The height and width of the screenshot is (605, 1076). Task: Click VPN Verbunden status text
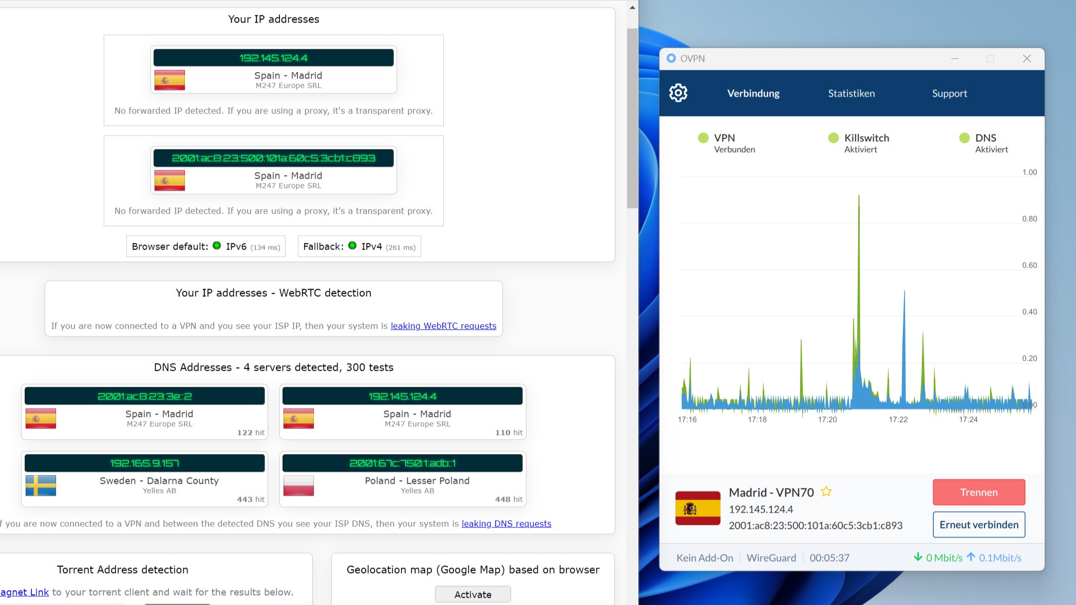[734, 143]
